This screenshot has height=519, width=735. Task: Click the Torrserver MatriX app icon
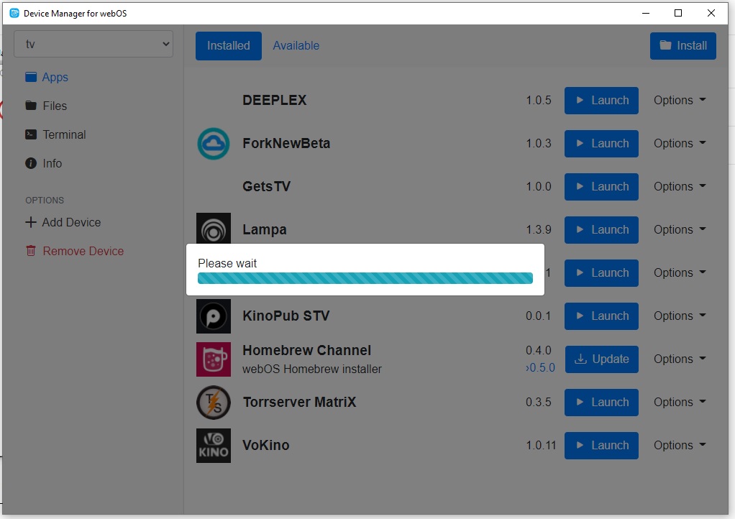pyautogui.click(x=214, y=403)
